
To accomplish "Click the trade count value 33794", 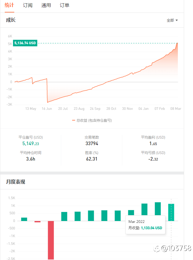I will (92, 144).
